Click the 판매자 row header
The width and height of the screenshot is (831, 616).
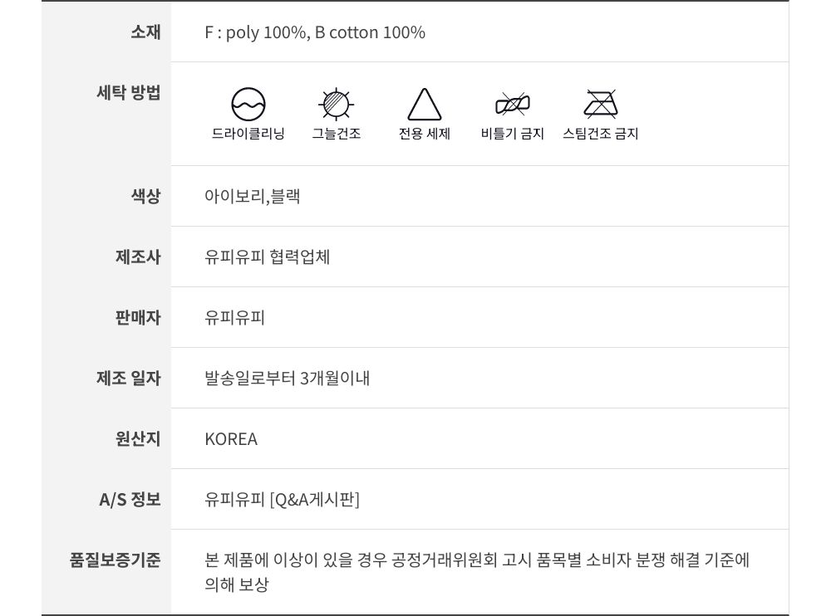pyautogui.click(x=138, y=318)
